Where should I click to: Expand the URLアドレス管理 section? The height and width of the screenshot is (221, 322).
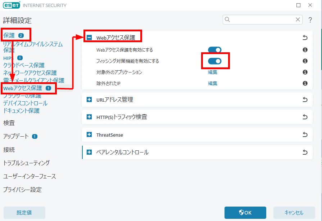click(89, 100)
